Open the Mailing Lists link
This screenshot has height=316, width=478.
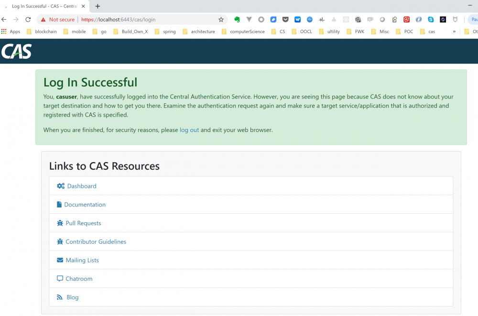click(82, 260)
